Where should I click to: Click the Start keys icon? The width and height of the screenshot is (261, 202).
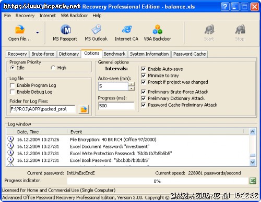click(x=209, y=29)
